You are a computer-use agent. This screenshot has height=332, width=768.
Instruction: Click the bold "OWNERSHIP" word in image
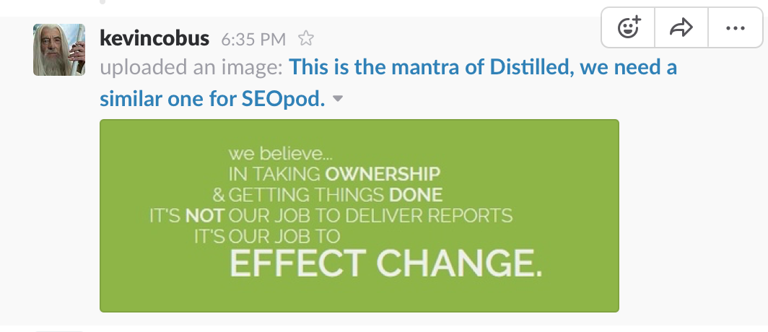[383, 173]
